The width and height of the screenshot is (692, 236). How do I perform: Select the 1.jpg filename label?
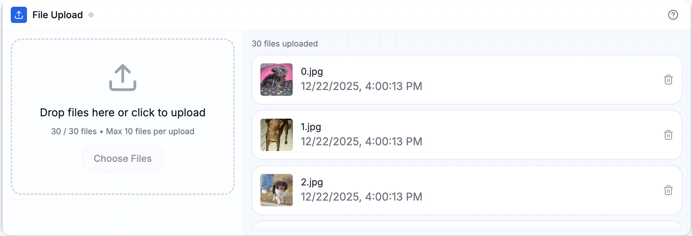point(311,127)
